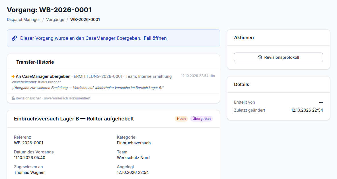Click the history icon on the Revisionsprotokoll button
Image resolution: width=337 pixels, height=179 pixels.
[x=260, y=57]
